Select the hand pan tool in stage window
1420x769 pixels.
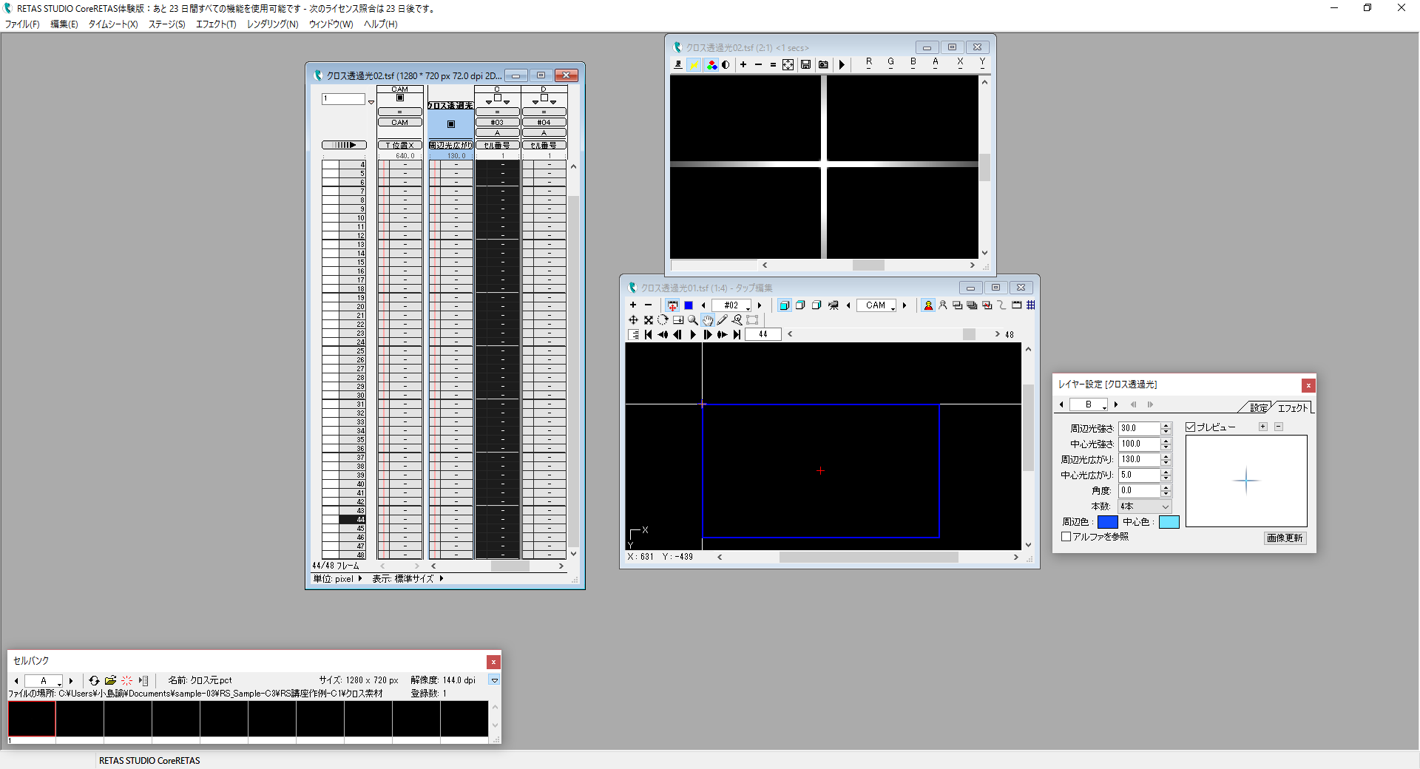point(708,320)
